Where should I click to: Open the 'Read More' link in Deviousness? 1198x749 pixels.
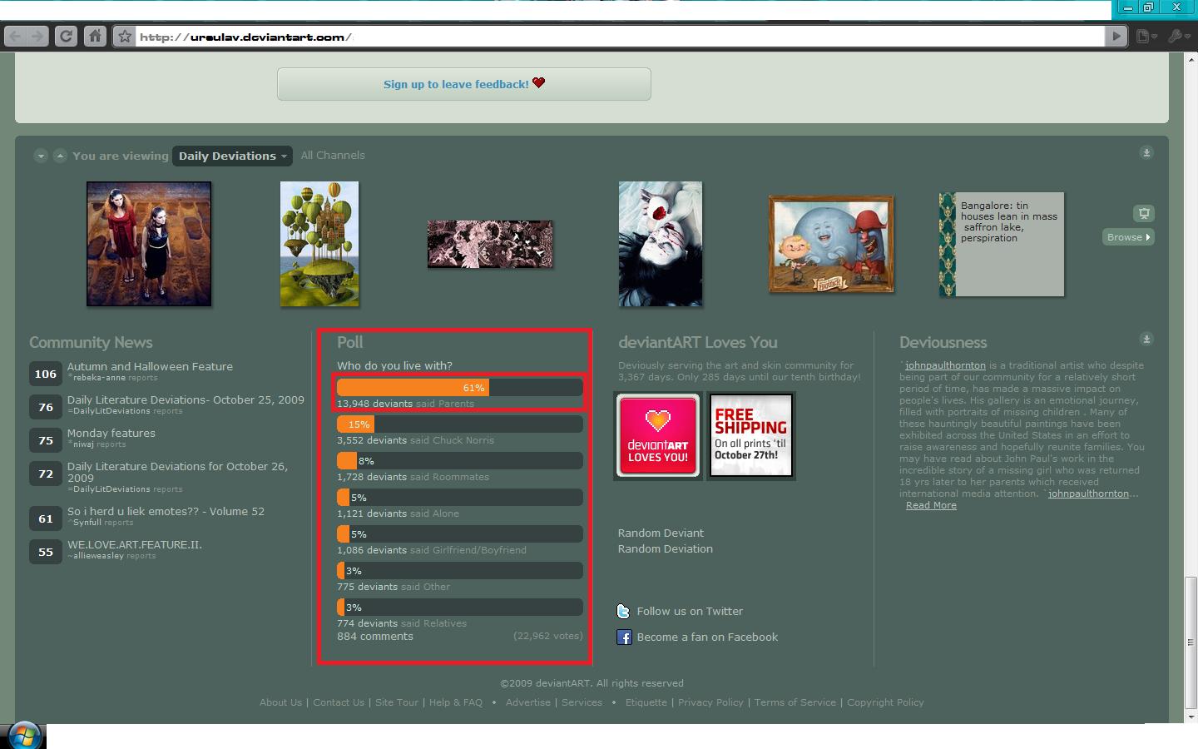click(931, 505)
